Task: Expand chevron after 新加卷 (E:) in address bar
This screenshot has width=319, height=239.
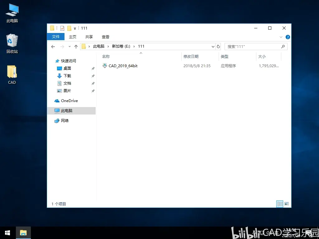Action: pyautogui.click(x=134, y=47)
